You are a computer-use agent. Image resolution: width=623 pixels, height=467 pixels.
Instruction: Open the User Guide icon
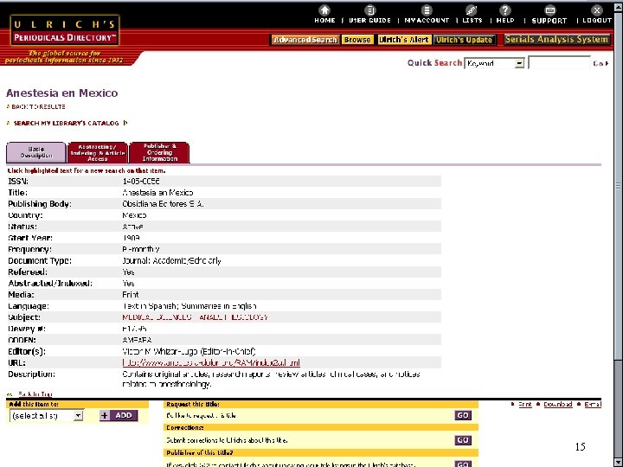[370, 10]
